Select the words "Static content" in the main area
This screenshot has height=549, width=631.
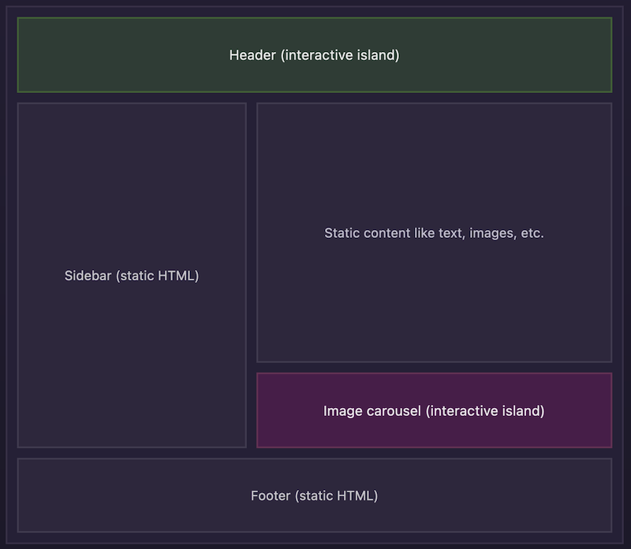tap(367, 233)
